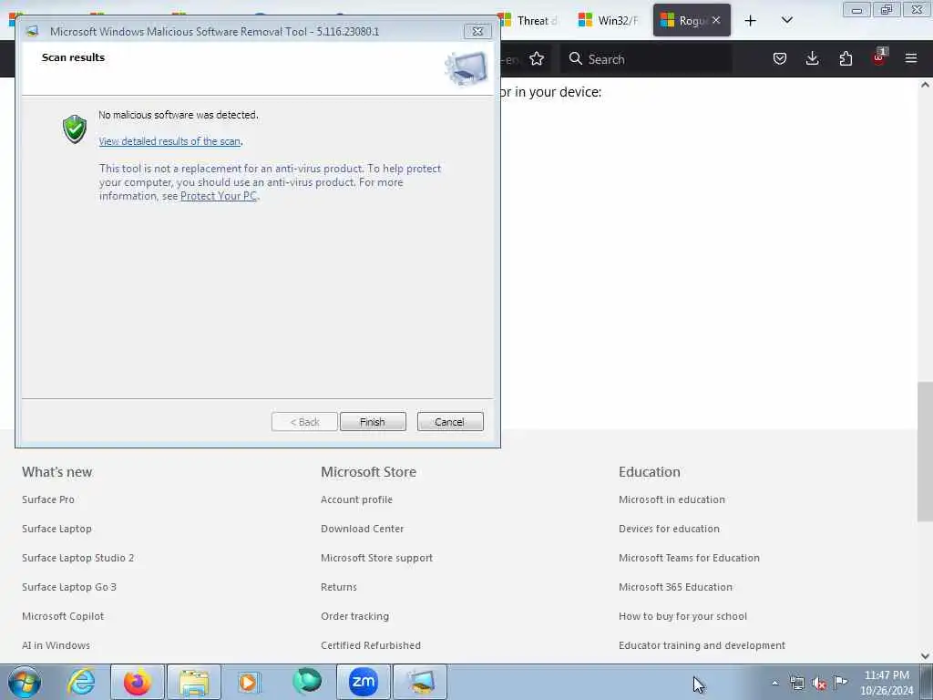Viewport: 933px width, 700px height.
Task: Open Windows Explorer folder taskbar icon
Action: [x=194, y=682]
